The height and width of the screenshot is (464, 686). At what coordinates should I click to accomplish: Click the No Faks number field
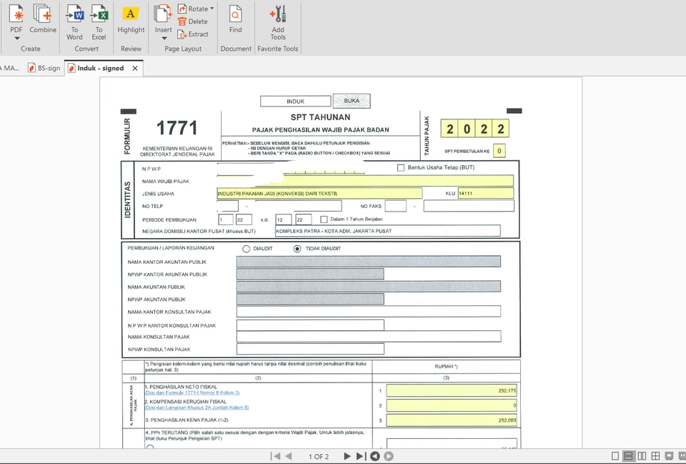pos(469,206)
